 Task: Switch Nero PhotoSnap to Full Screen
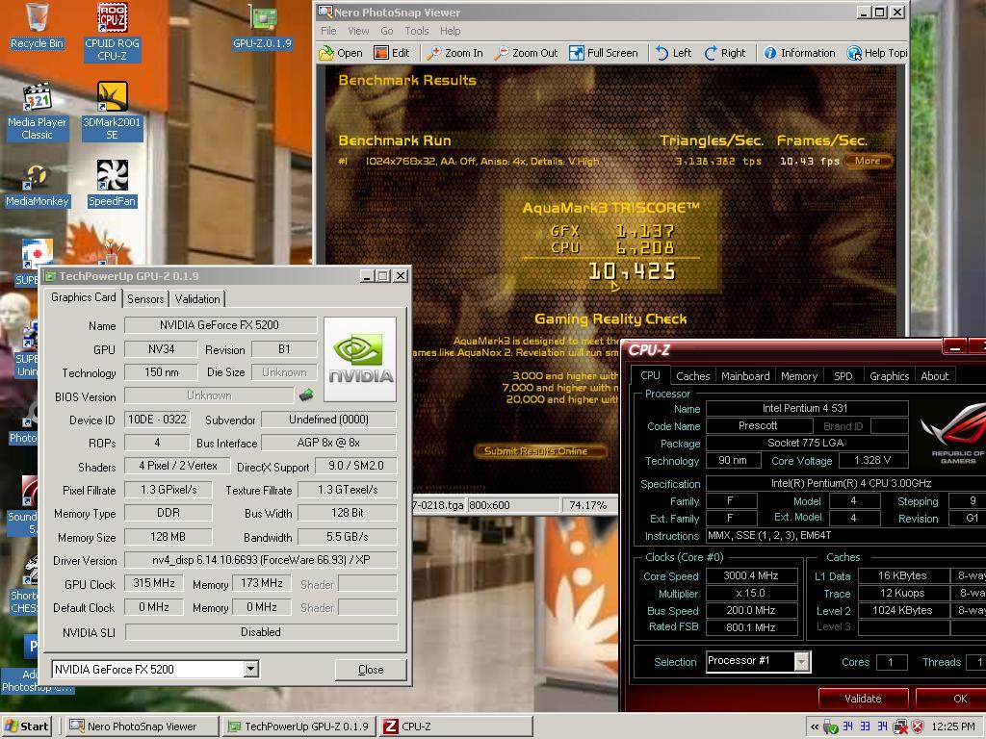(x=603, y=53)
